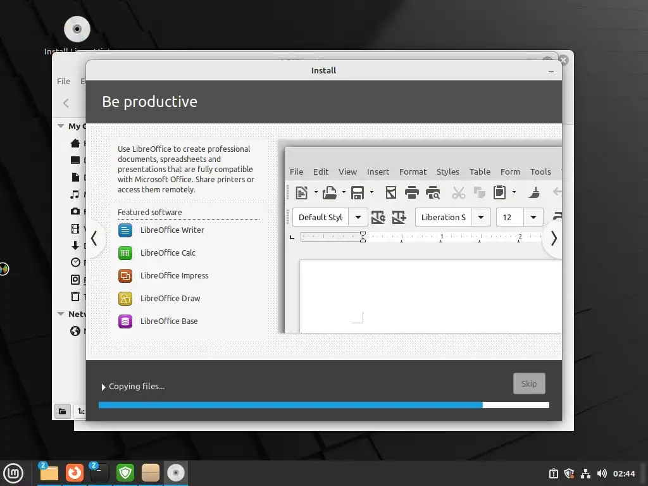Viewport: 648px width, 486px height.
Task: Open the View menu in Writer preview
Action: (347, 171)
